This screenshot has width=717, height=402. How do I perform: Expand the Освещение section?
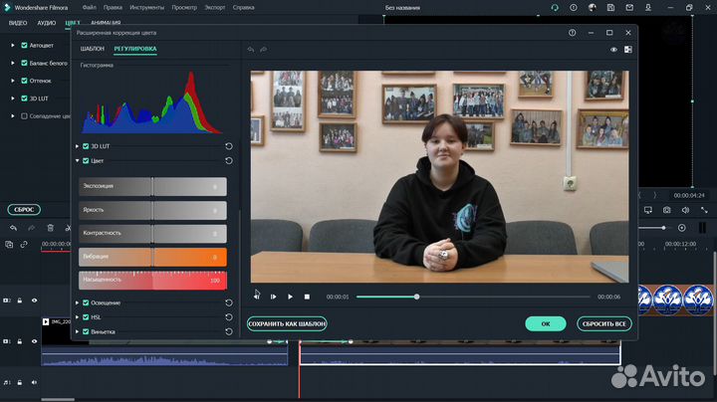77,302
